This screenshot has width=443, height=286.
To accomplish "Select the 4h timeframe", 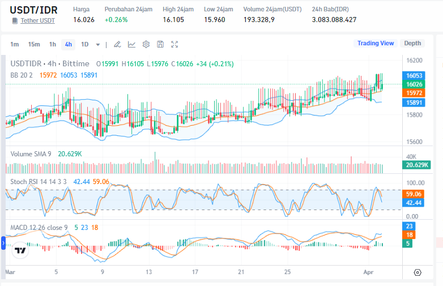I will coord(69,44).
